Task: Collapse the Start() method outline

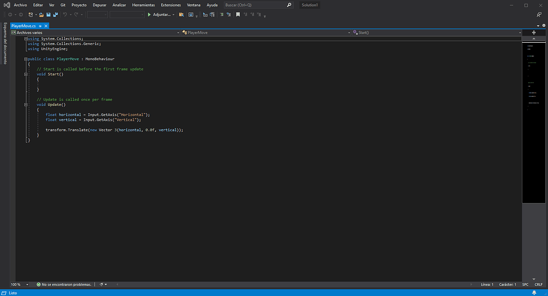Action: tap(26, 74)
